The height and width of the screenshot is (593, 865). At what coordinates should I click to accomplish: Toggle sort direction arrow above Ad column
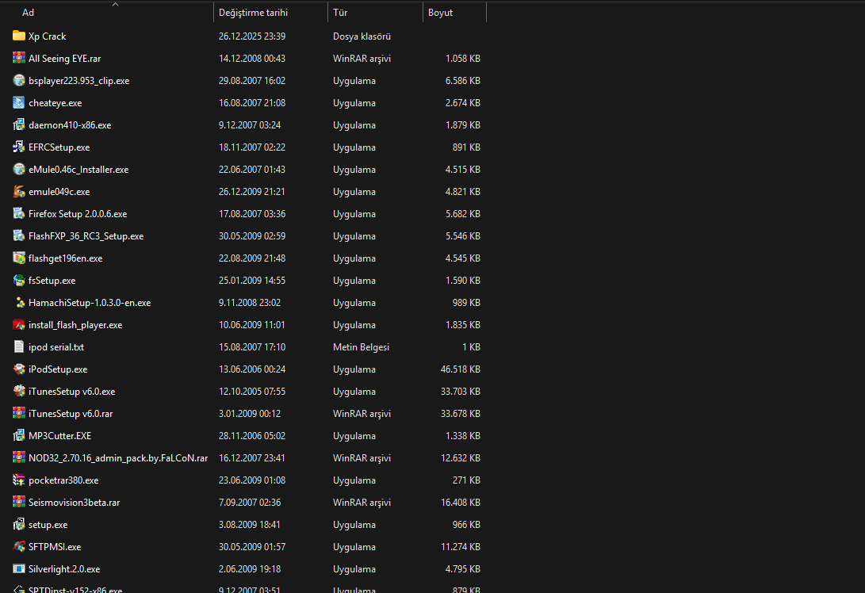115,5
